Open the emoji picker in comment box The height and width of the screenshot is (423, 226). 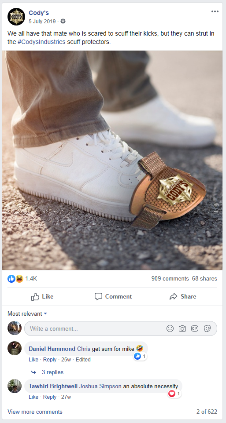tap(170, 328)
